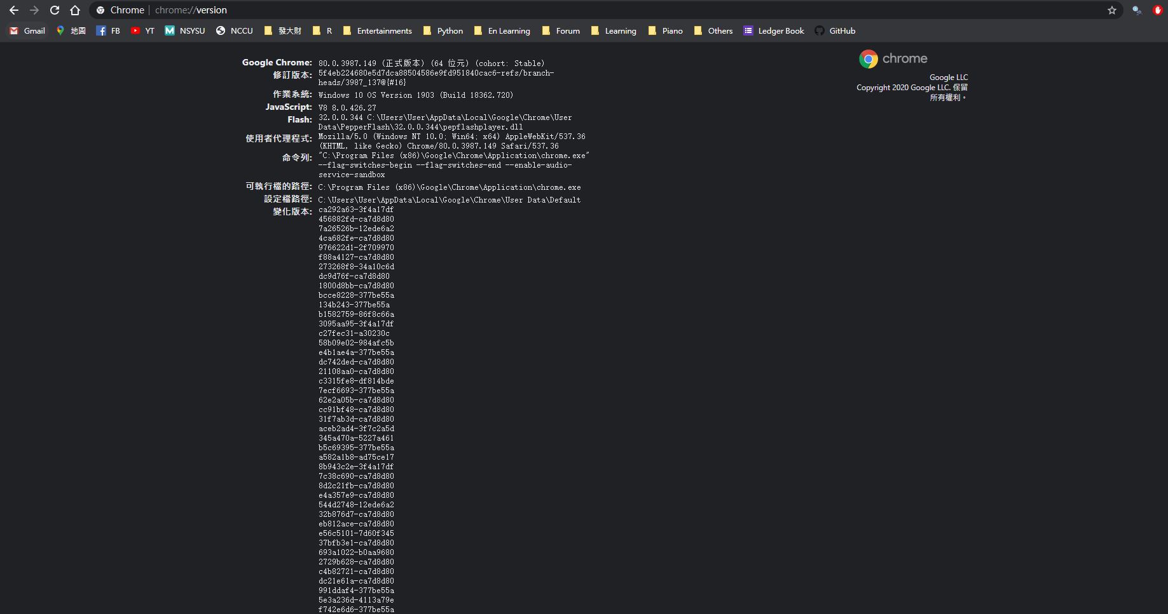Reload the chrome://version page
The height and width of the screenshot is (614, 1168).
point(55,10)
